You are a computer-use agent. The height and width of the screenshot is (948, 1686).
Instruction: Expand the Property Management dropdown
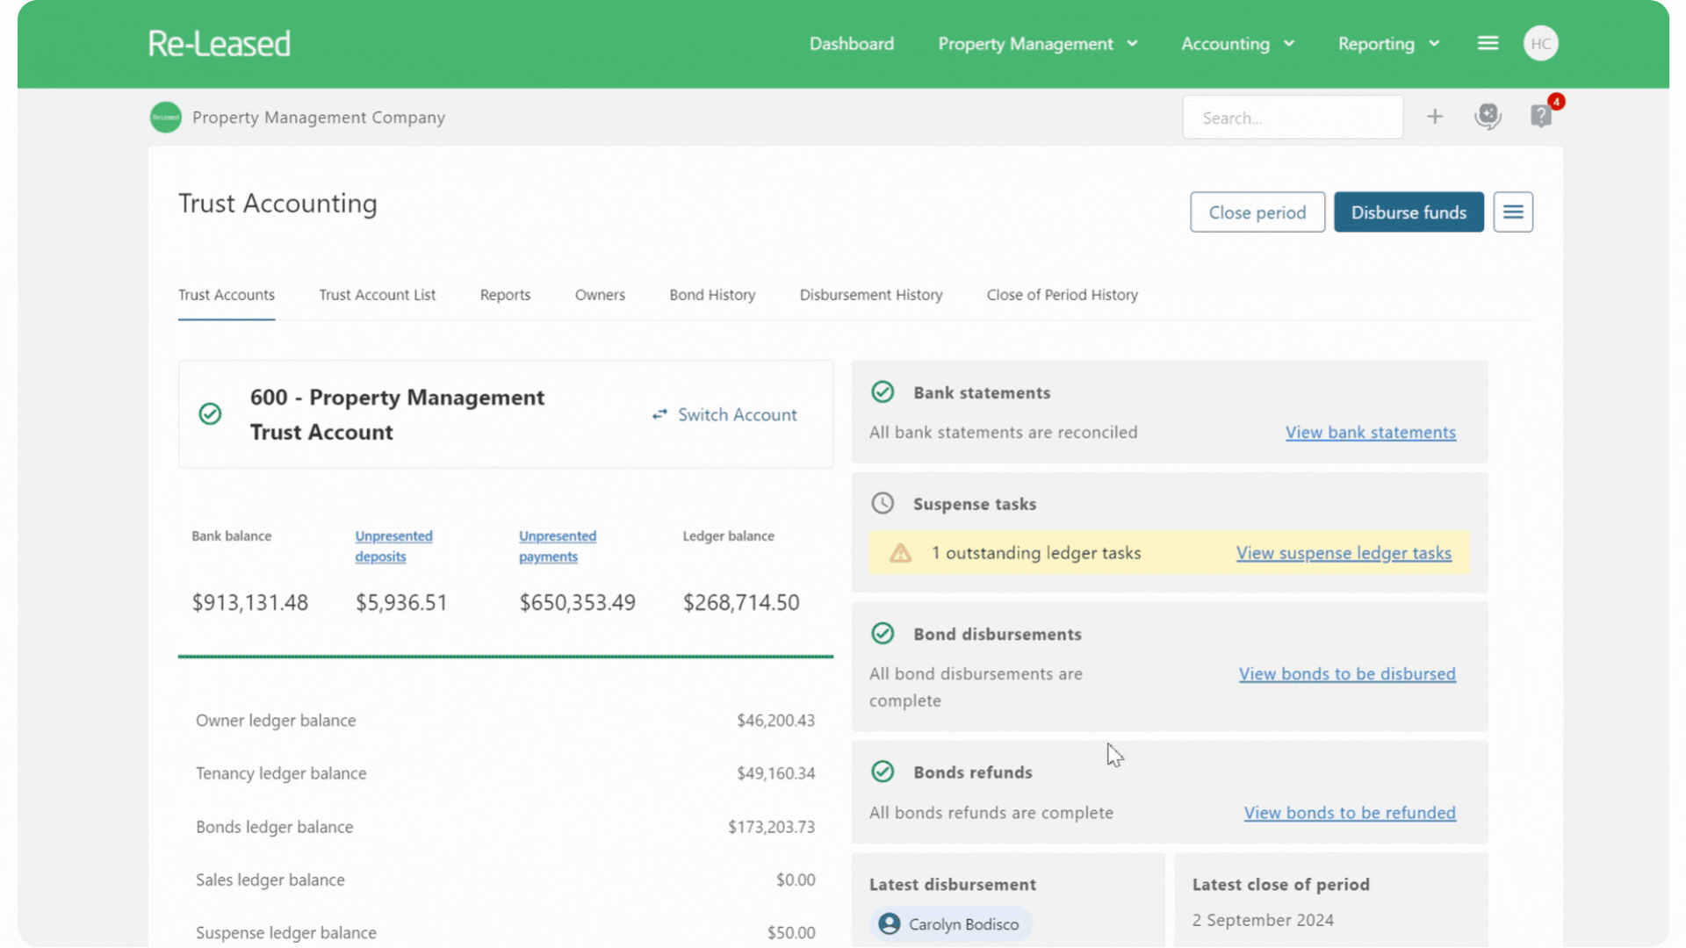1037,43
